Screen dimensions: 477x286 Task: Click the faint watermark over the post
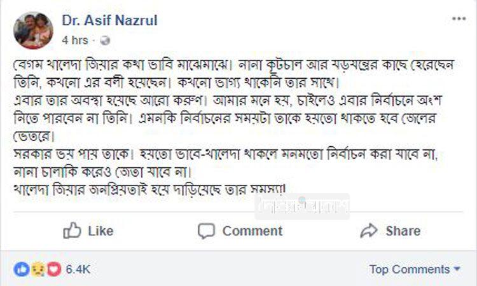tap(302, 207)
